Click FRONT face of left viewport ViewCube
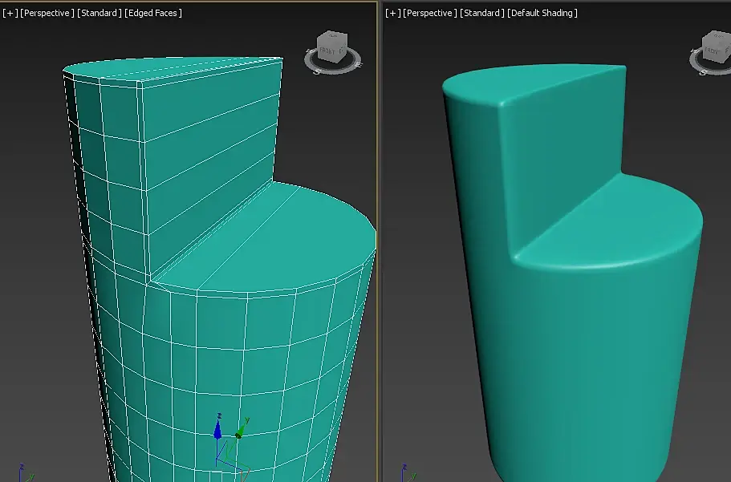Image resolution: width=731 pixels, height=482 pixels. (x=327, y=50)
